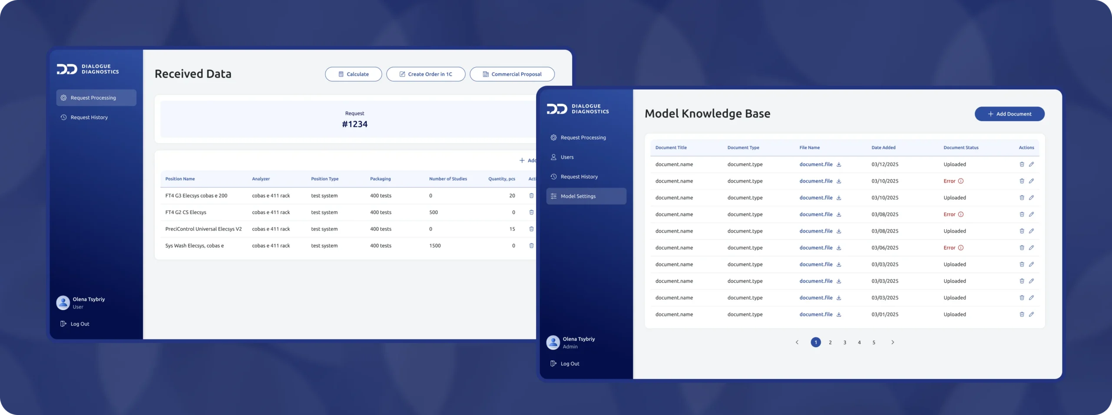Go to next page of documents
Image resolution: width=1112 pixels, height=415 pixels.
[893, 343]
